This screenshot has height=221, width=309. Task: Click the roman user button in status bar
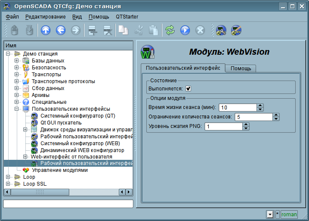(x=289, y=215)
